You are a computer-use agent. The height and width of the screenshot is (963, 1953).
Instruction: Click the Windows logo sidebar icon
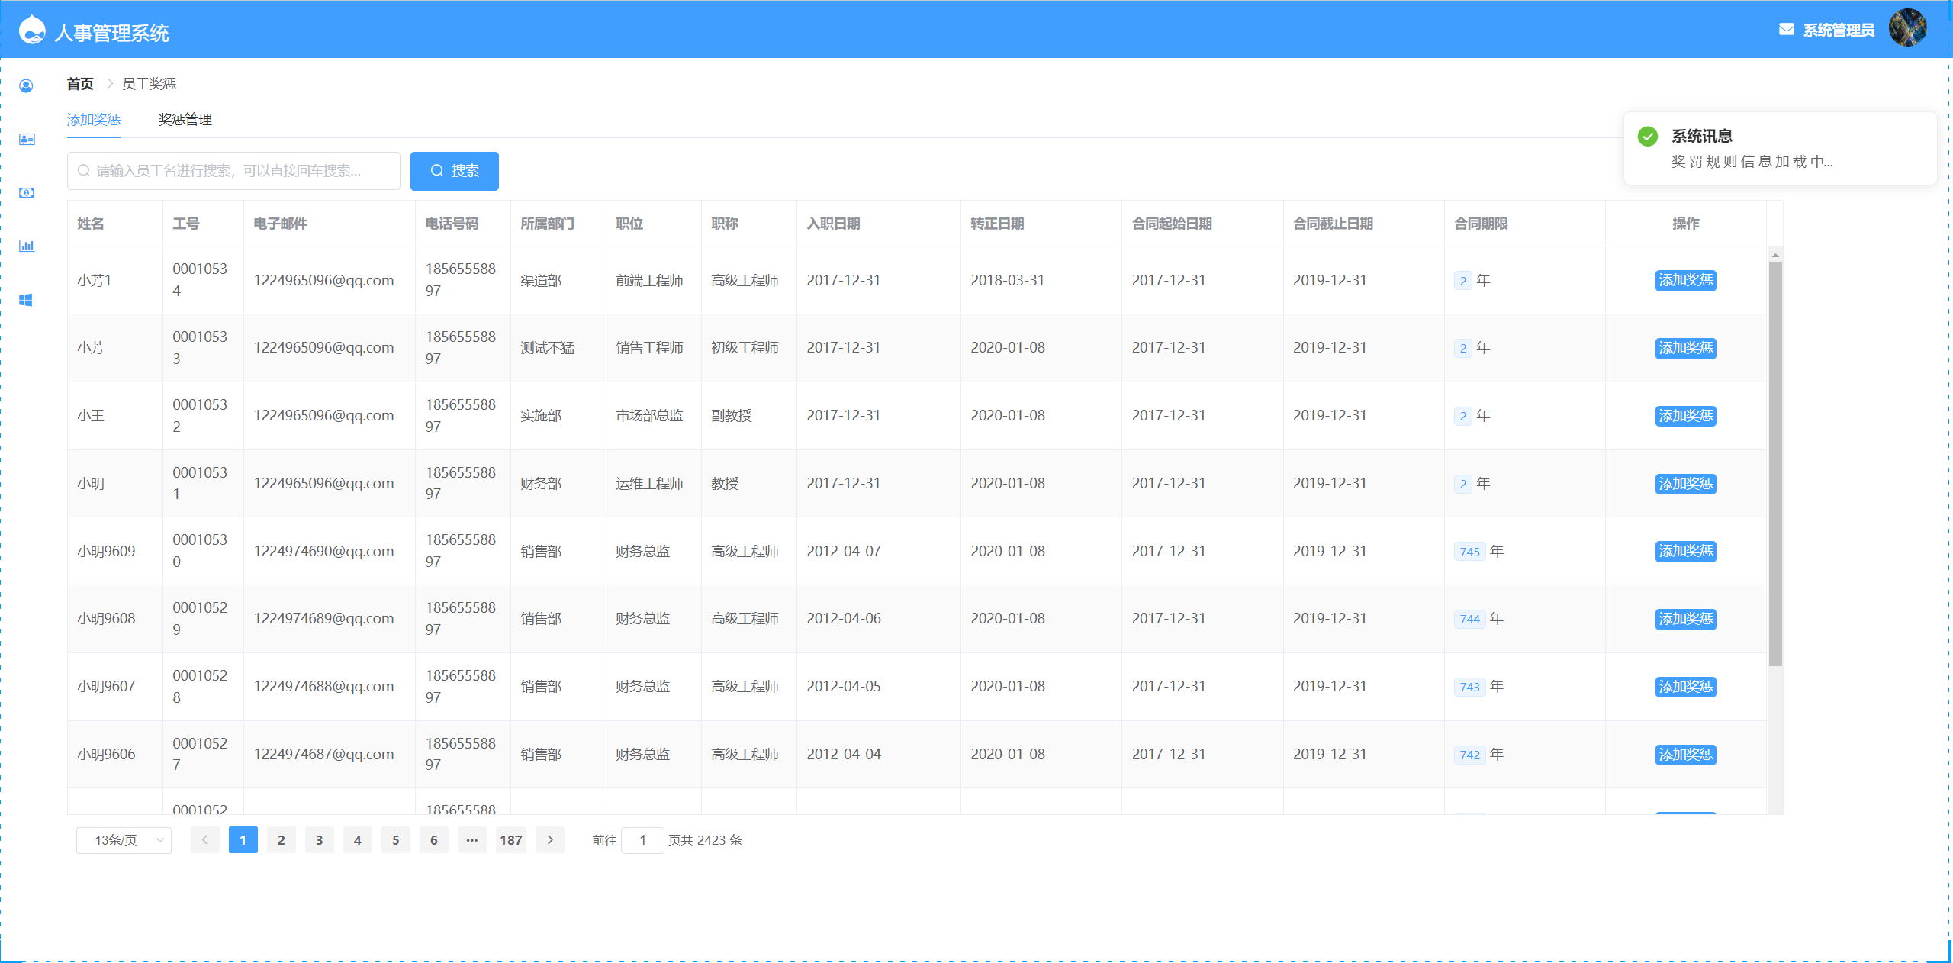[26, 300]
